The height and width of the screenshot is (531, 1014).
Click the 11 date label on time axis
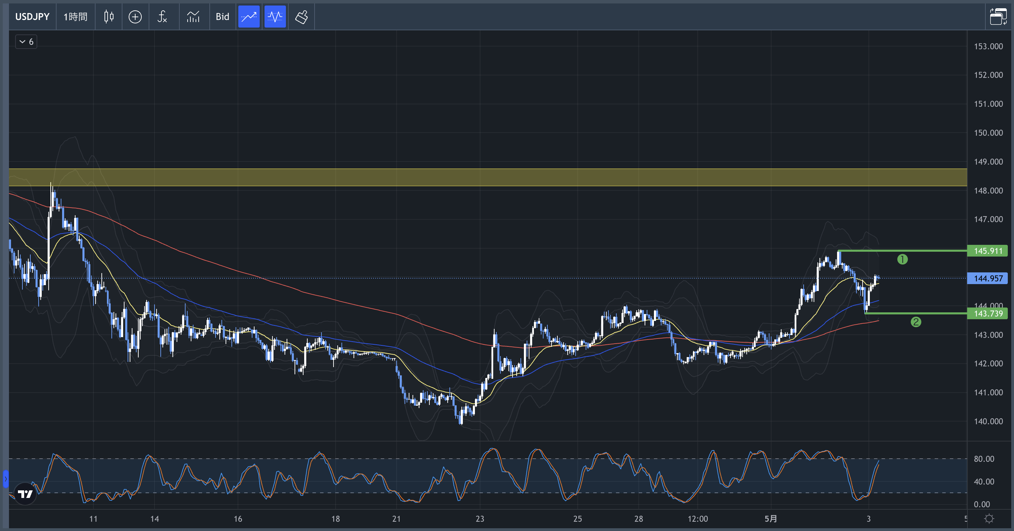(93, 519)
